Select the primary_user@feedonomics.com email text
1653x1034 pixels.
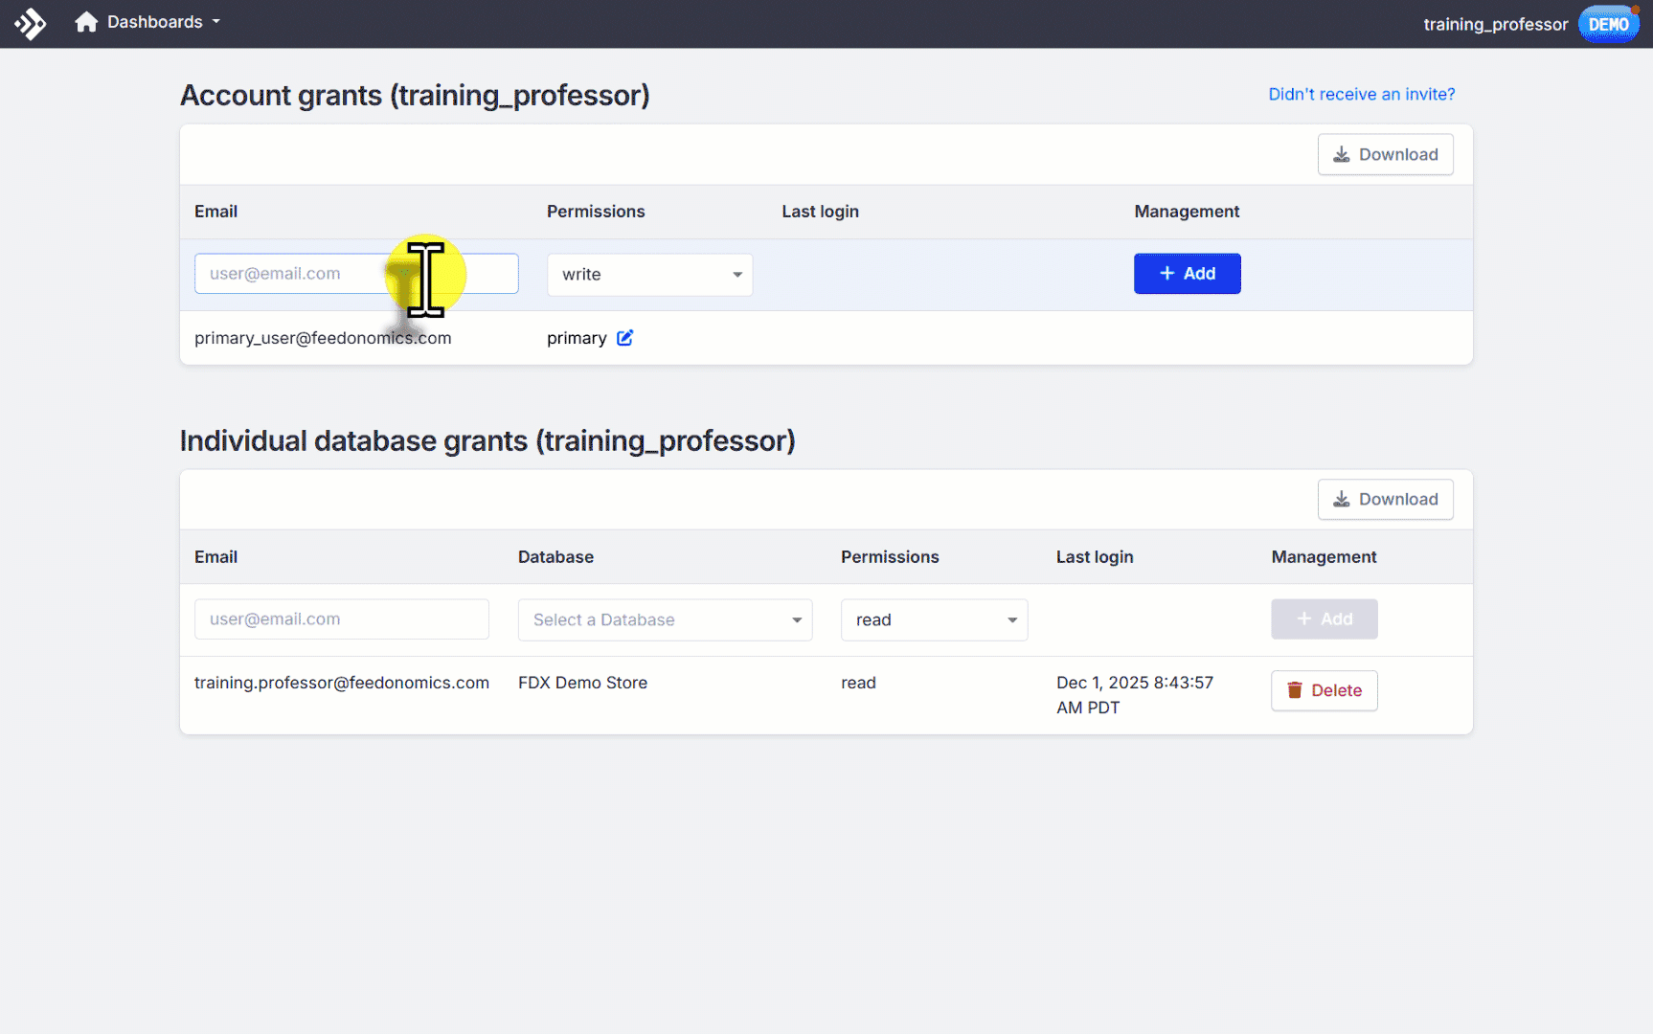pyautogui.click(x=323, y=338)
